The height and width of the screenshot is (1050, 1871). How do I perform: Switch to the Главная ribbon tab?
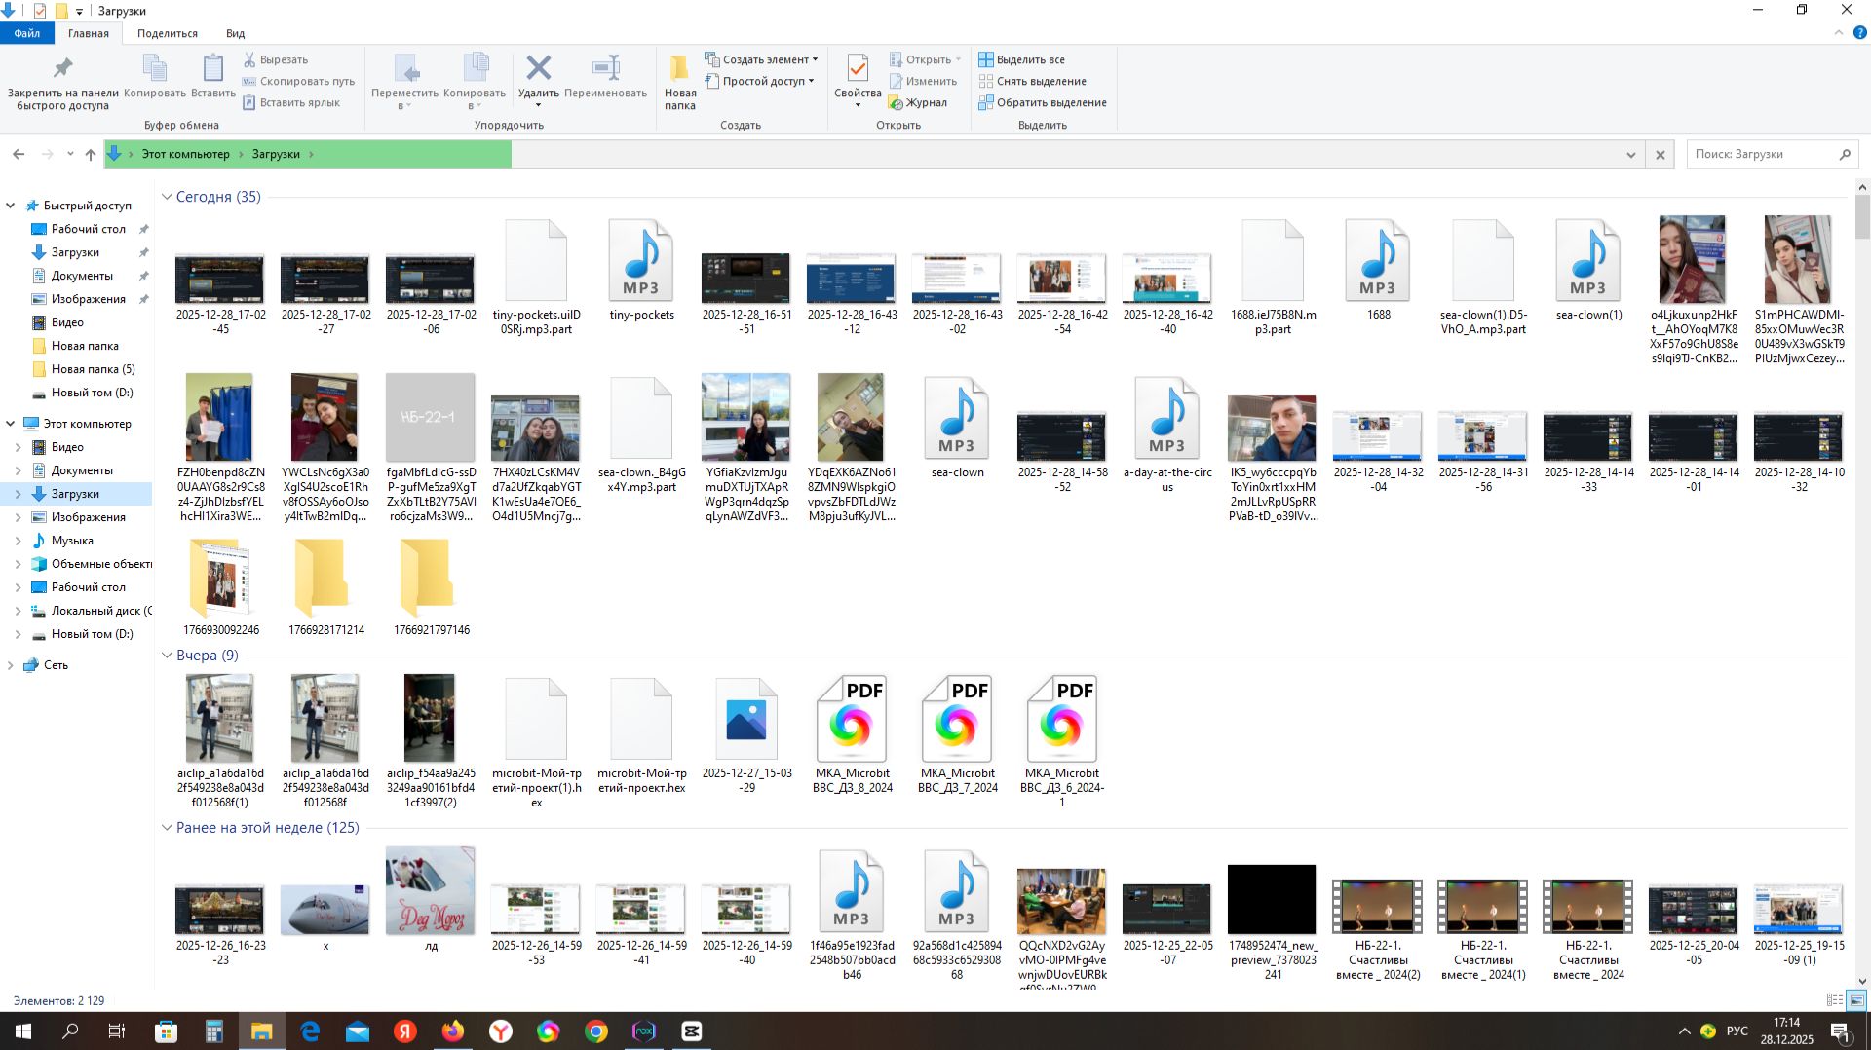click(x=89, y=33)
